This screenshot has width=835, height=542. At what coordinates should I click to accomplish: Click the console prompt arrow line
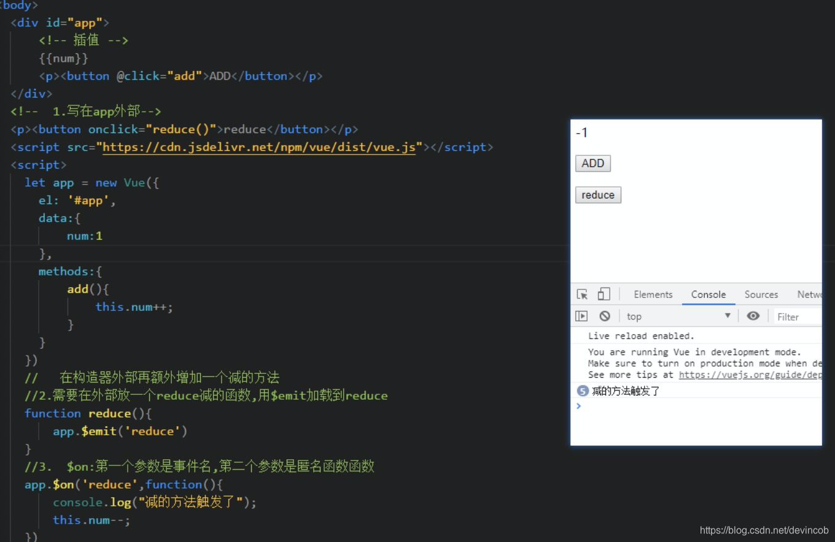(x=696, y=406)
